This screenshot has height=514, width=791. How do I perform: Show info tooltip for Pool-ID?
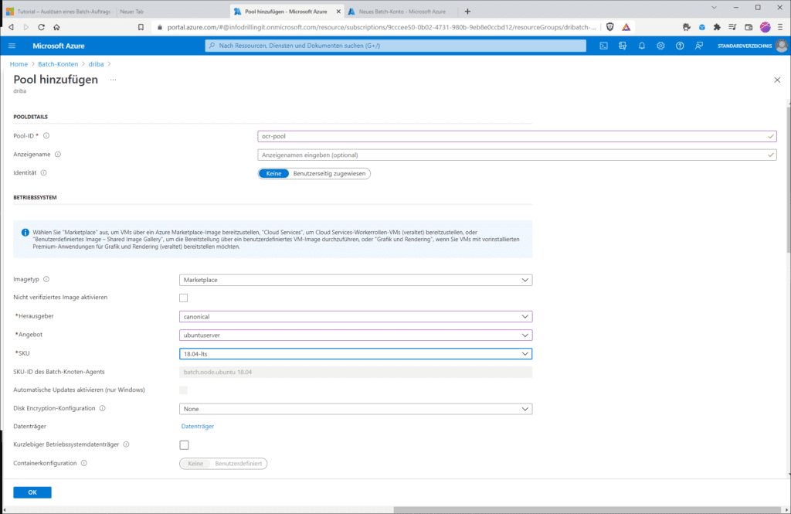46,136
